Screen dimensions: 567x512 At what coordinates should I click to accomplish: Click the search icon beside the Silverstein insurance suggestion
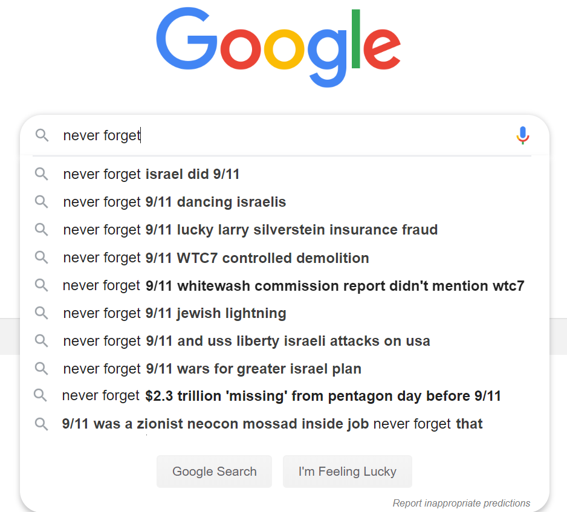[41, 230]
